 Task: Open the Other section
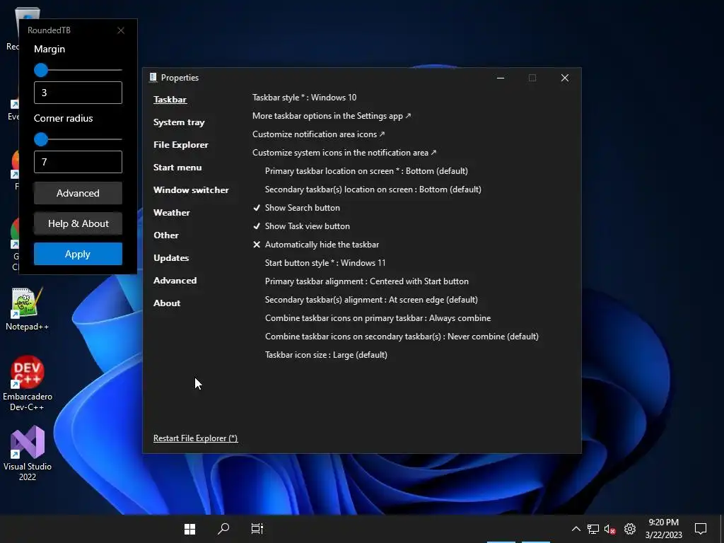[165, 235]
